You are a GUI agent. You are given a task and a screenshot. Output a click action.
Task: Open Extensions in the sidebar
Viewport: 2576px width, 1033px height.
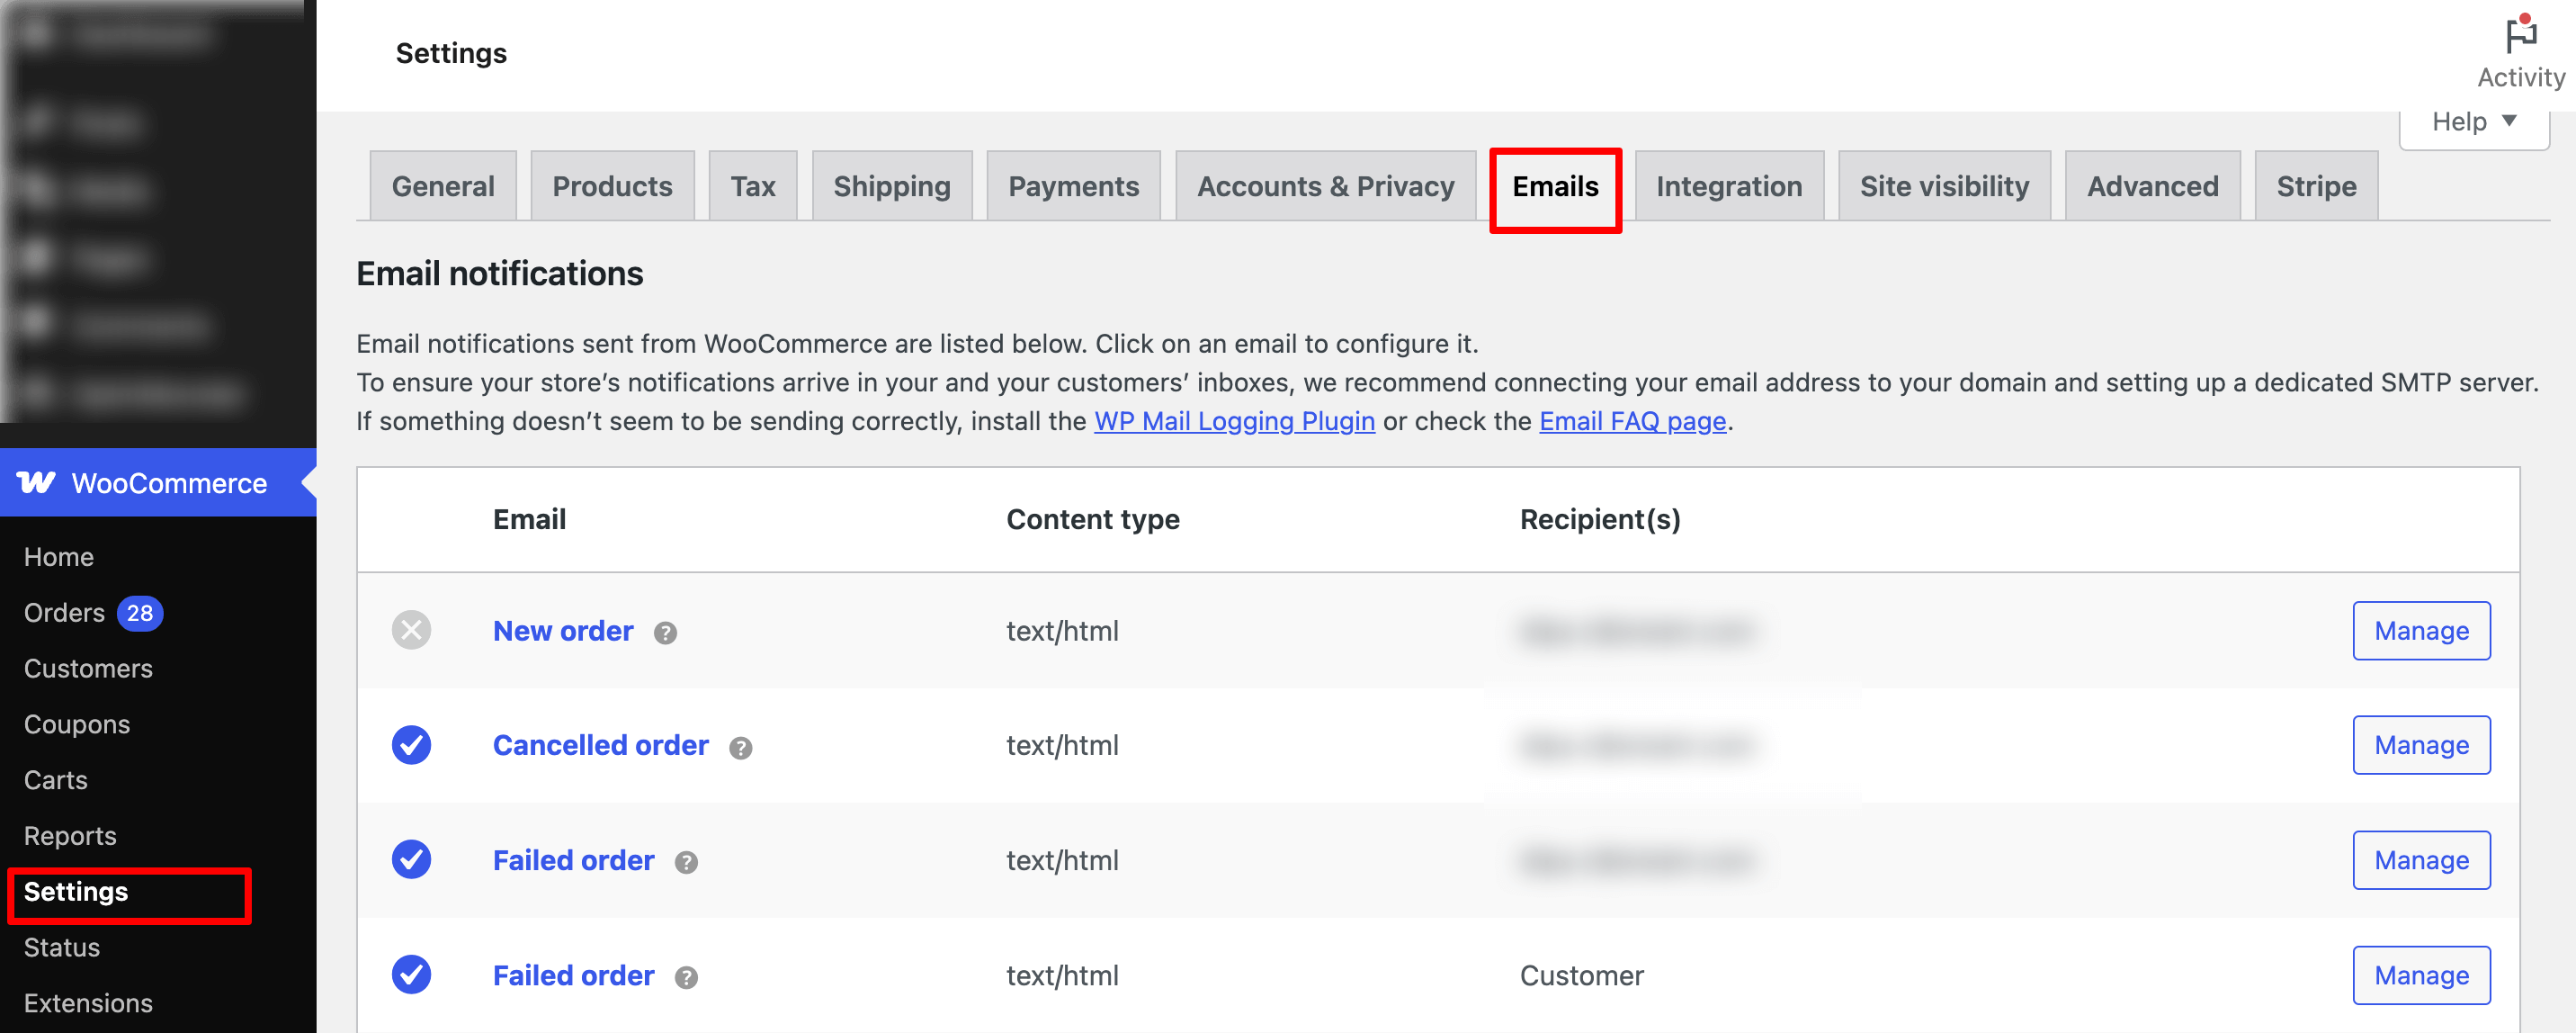[88, 1004]
